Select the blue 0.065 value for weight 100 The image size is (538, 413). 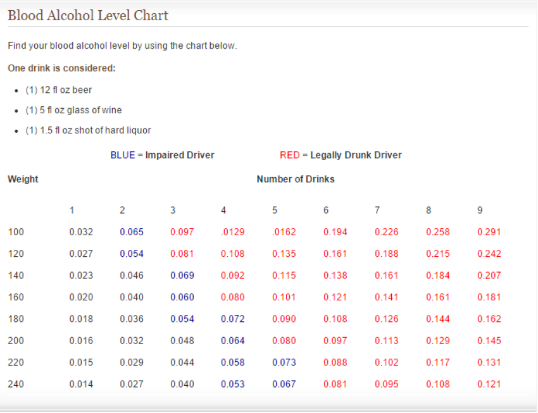(132, 232)
